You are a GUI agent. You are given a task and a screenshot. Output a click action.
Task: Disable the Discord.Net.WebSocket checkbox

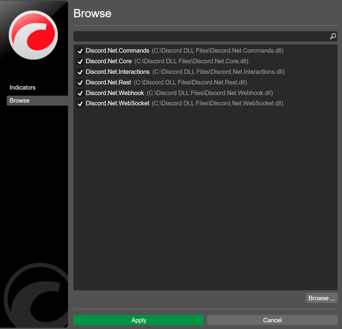tap(80, 104)
